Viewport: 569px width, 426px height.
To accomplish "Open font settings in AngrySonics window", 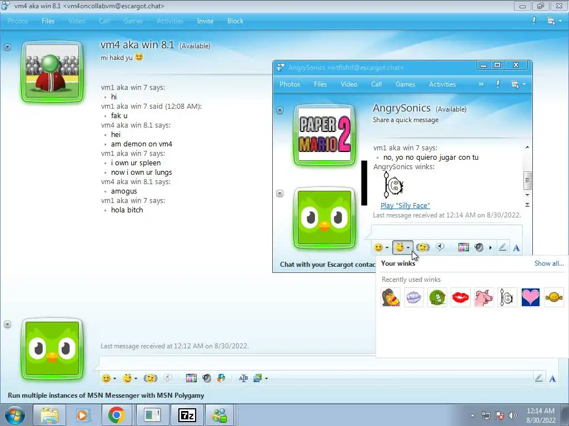I will click(x=516, y=248).
